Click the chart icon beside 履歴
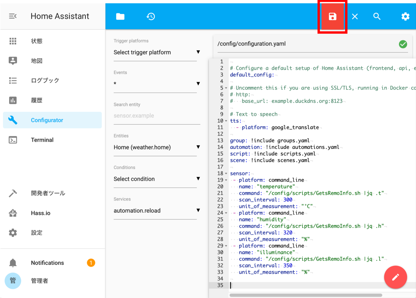The image size is (416, 298). click(13, 100)
